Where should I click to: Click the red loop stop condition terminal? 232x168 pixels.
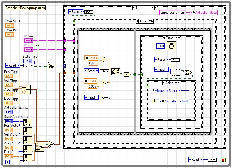click(x=223, y=160)
